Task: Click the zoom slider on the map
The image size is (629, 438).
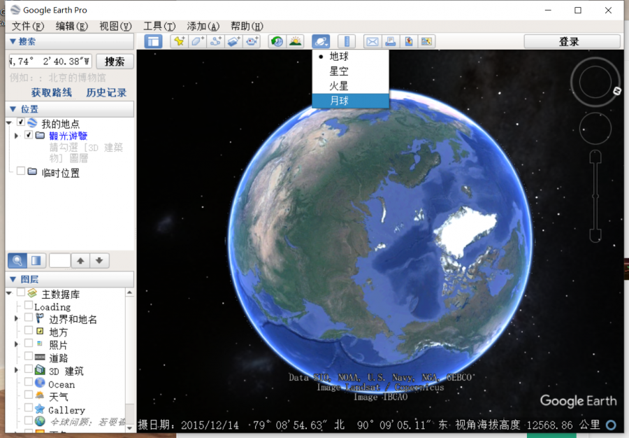Action: coord(595,196)
